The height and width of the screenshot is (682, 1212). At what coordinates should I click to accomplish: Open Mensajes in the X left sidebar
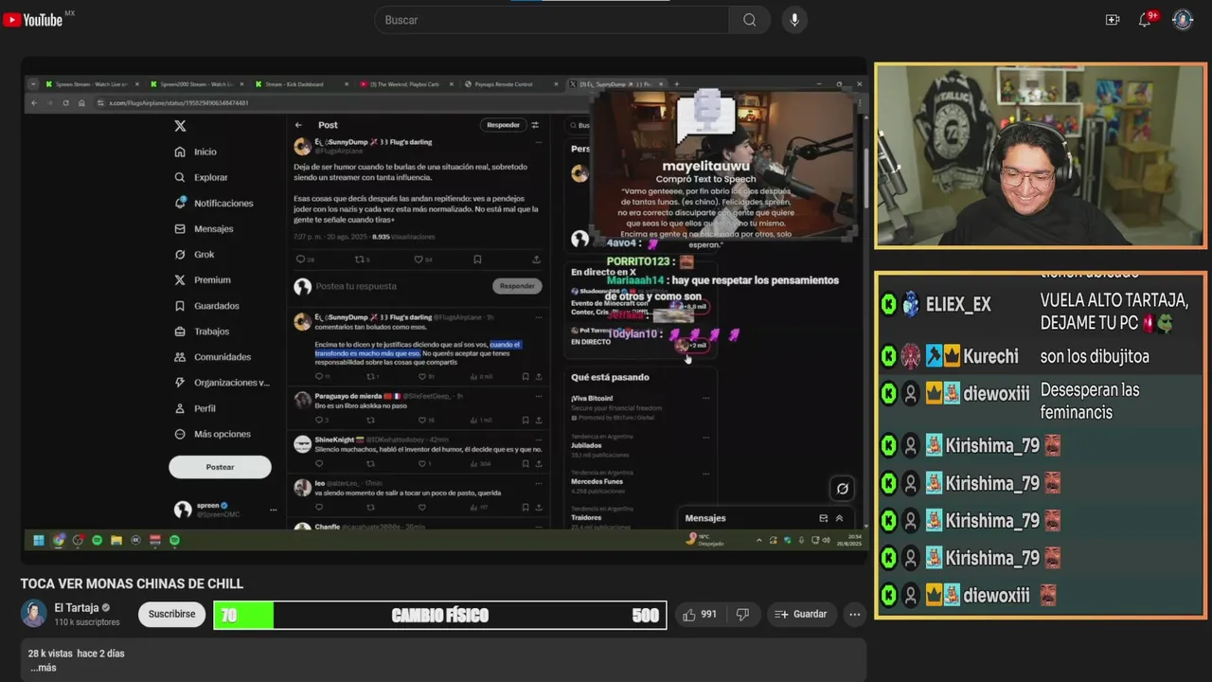(x=204, y=228)
